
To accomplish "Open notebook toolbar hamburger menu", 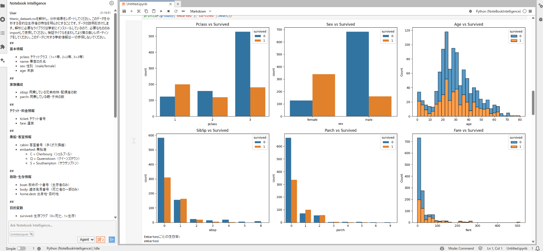I will coord(530,11).
